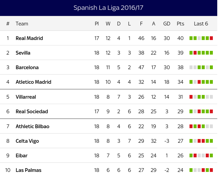Click Villarreal's red first result square

[191, 97]
